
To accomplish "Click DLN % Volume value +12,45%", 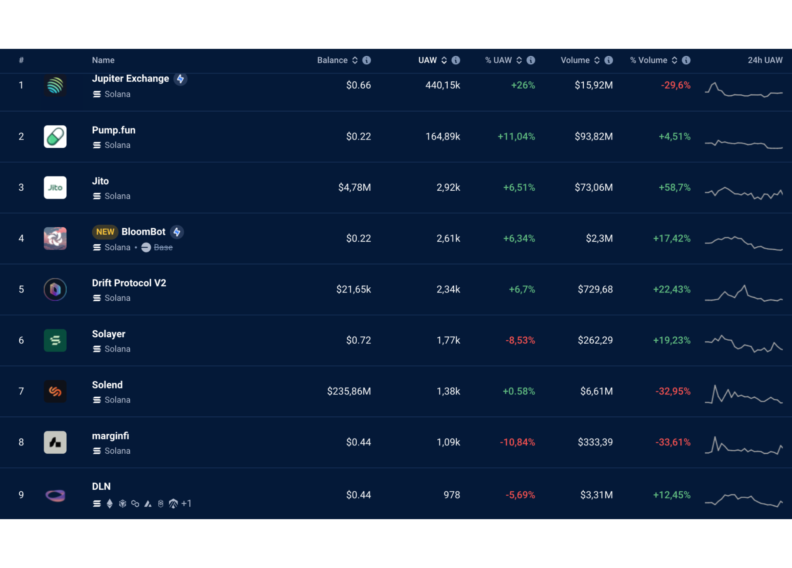I will click(x=672, y=495).
